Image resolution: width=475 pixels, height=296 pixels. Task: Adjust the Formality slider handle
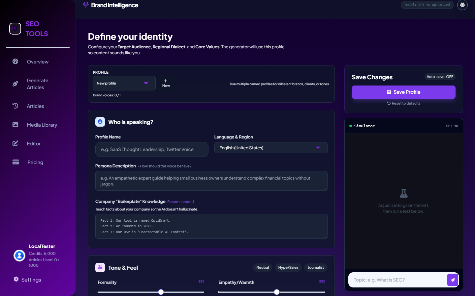pyautogui.click(x=161, y=292)
